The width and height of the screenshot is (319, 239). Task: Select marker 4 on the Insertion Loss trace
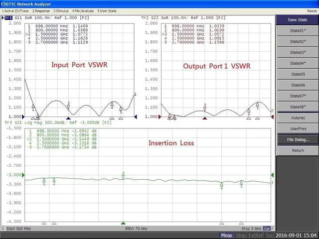221,186
